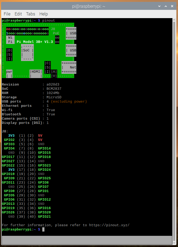The width and height of the screenshot is (178, 247).
Task: Click the 'GPIO2' pin label
Action: coord(9,140)
